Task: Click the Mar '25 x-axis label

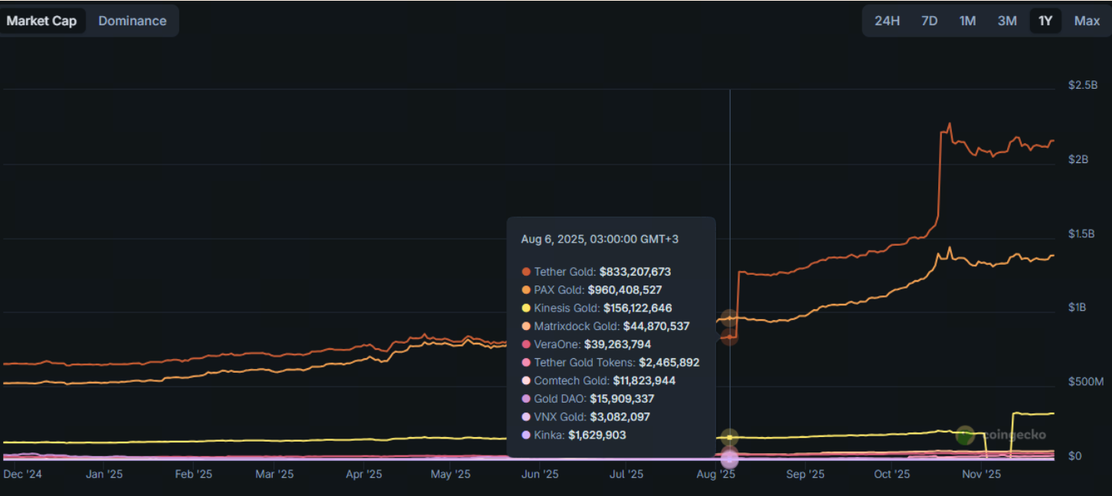Action: 275,475
